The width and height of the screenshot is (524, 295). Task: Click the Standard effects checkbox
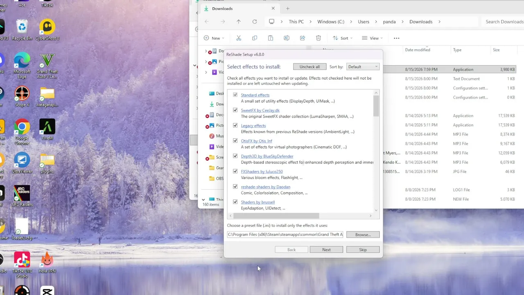235,95
